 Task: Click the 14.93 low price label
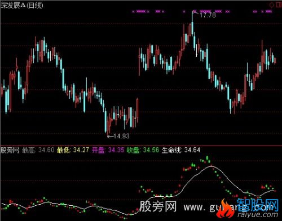point(121,136)
